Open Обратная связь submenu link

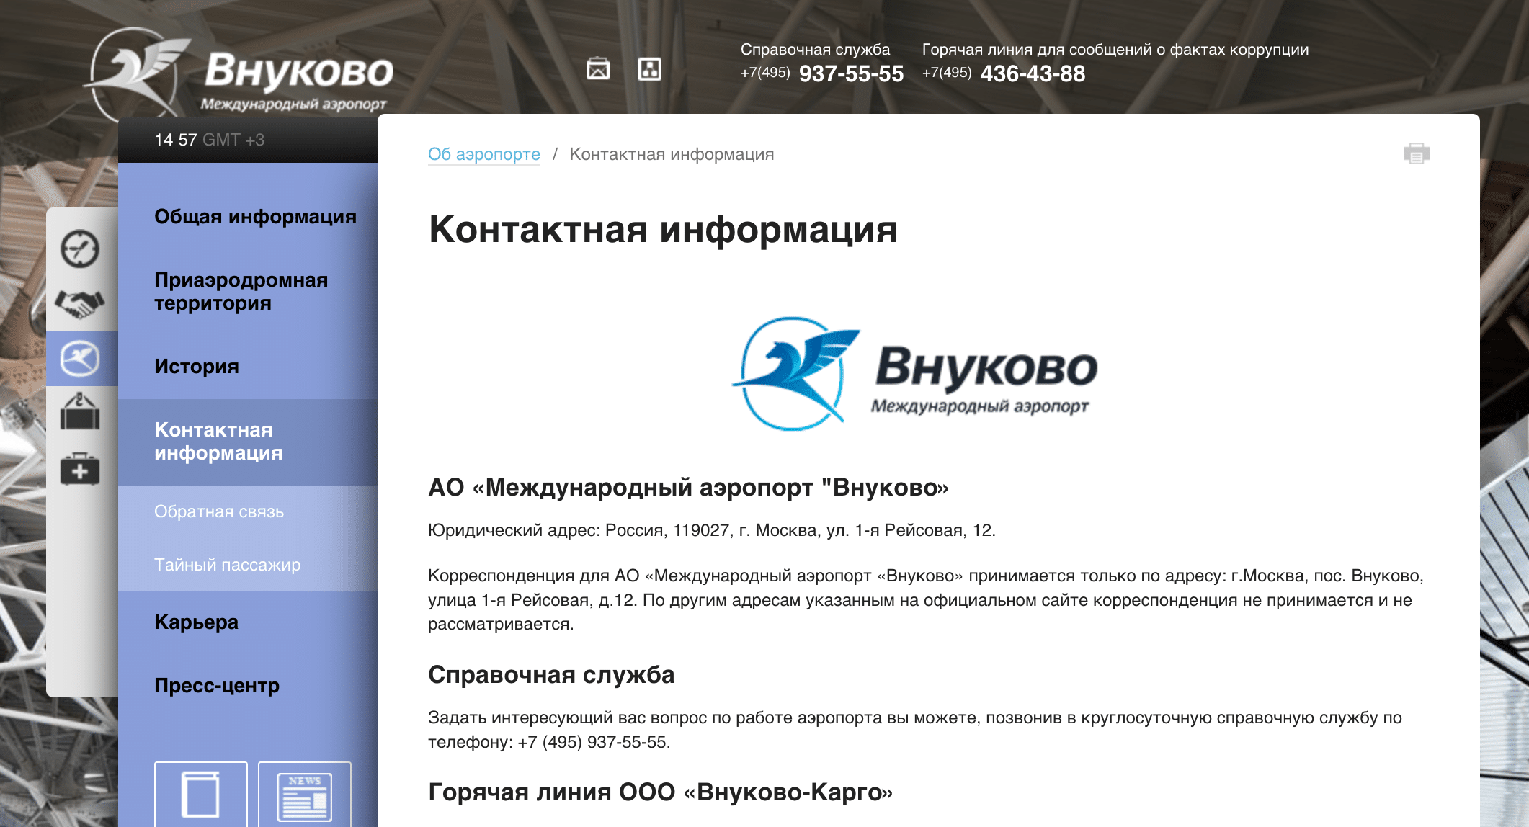(219, 511)
